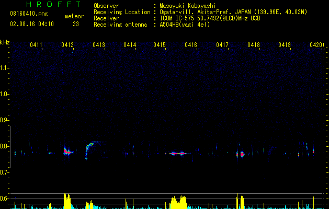This screenshot has width=329, height=209.
Task: Click the wide yellow power peak before 0416
Action: click(178, 203)
